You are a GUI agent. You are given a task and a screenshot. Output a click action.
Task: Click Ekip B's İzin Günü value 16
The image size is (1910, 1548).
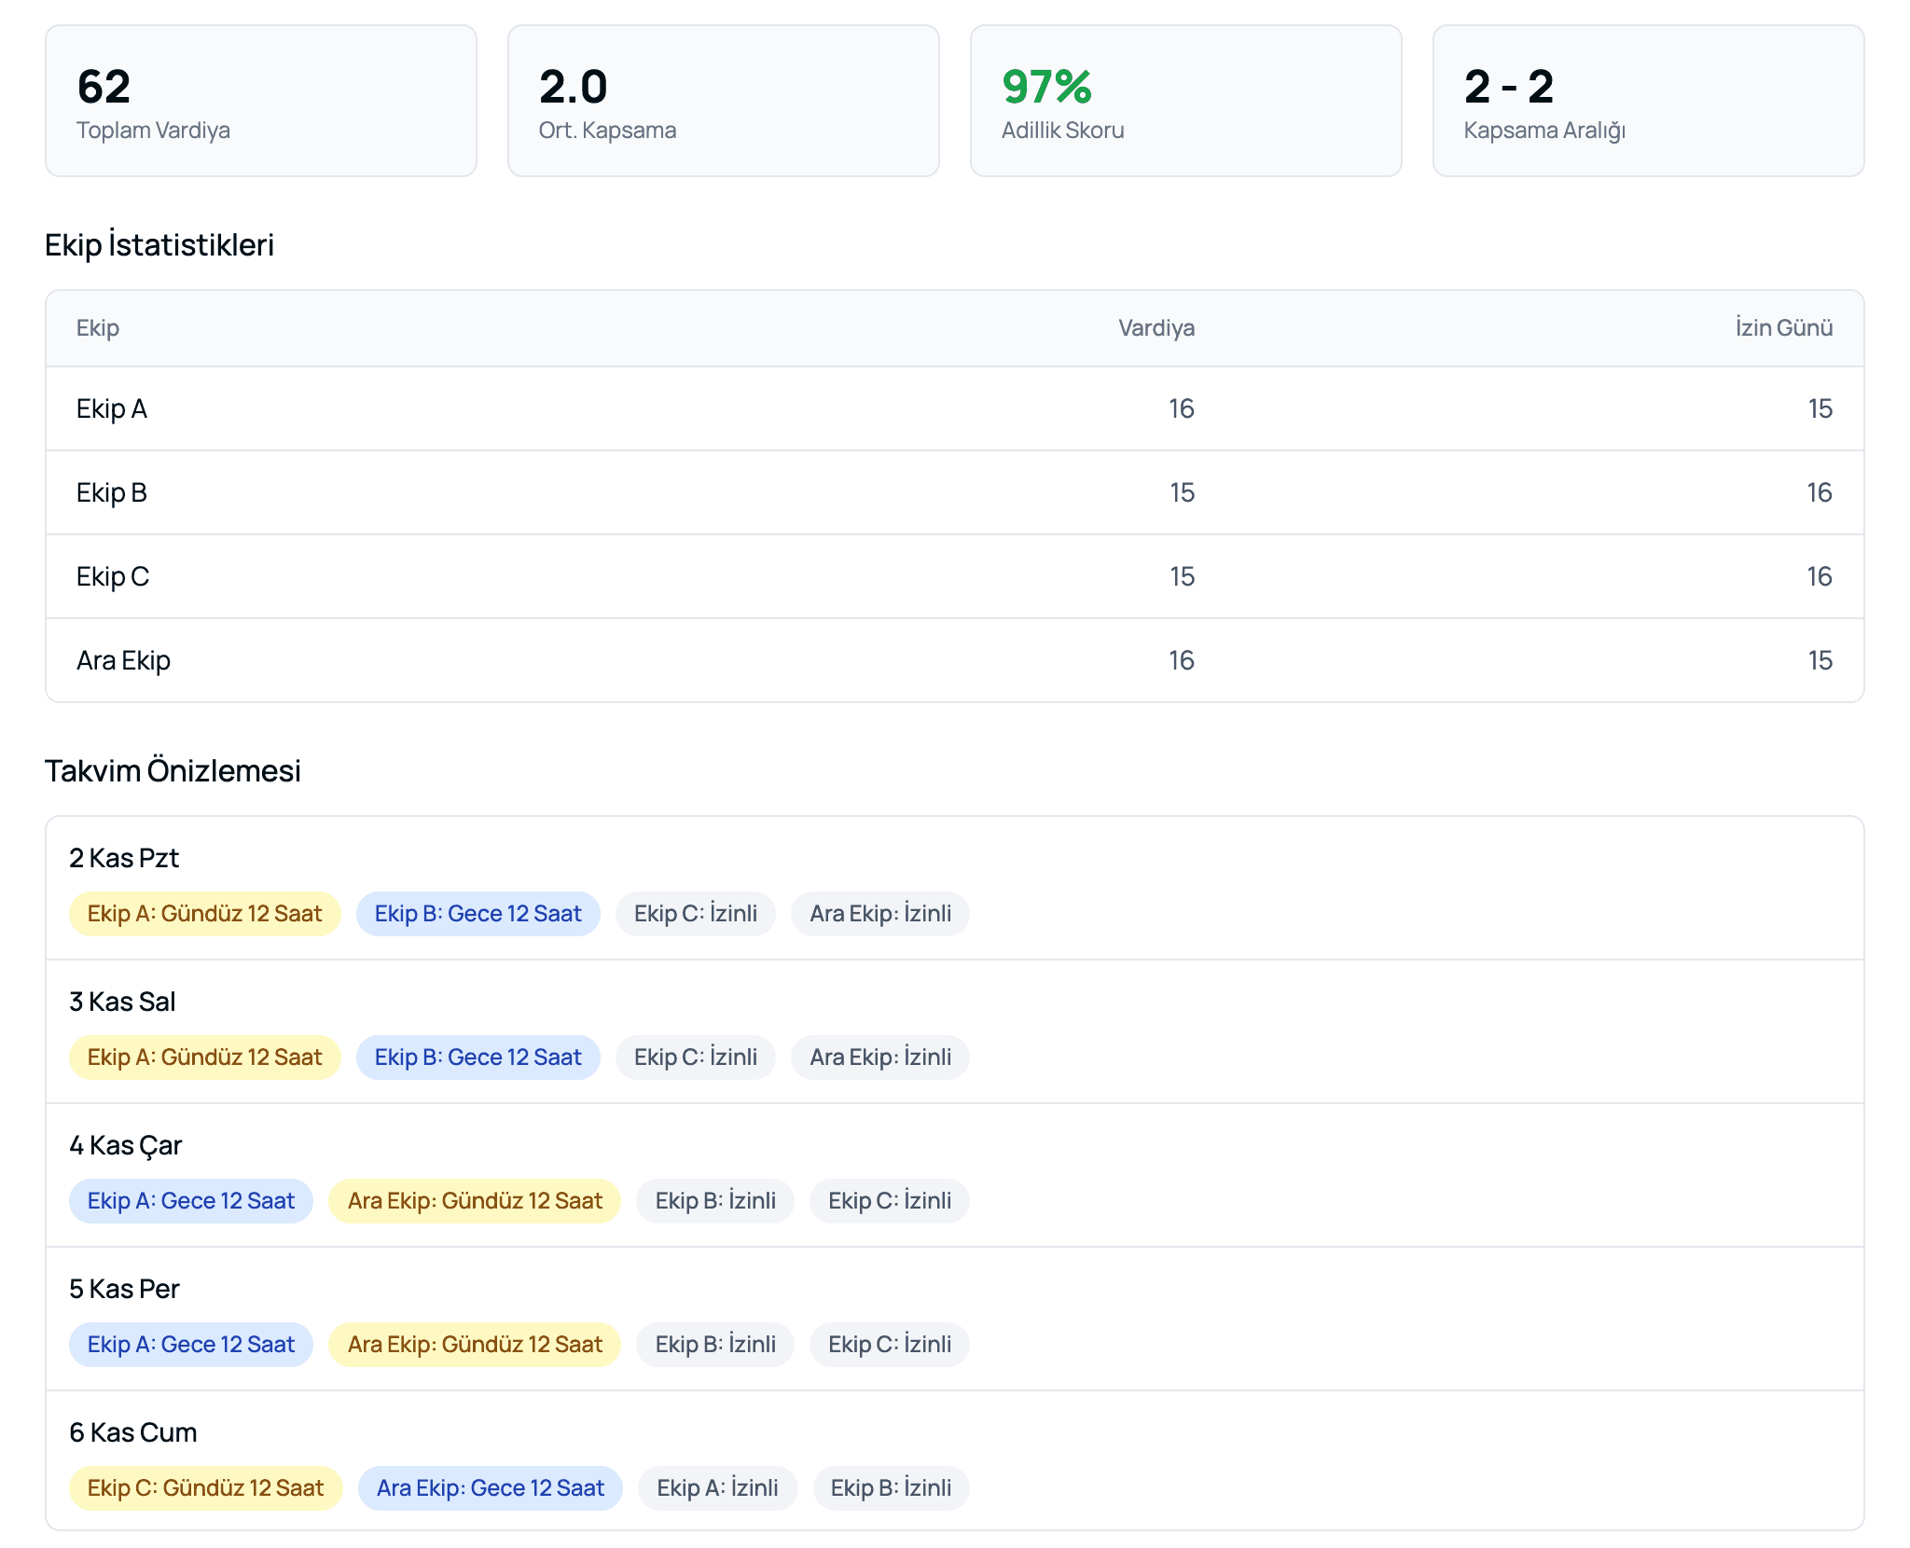click(1820, 492)
